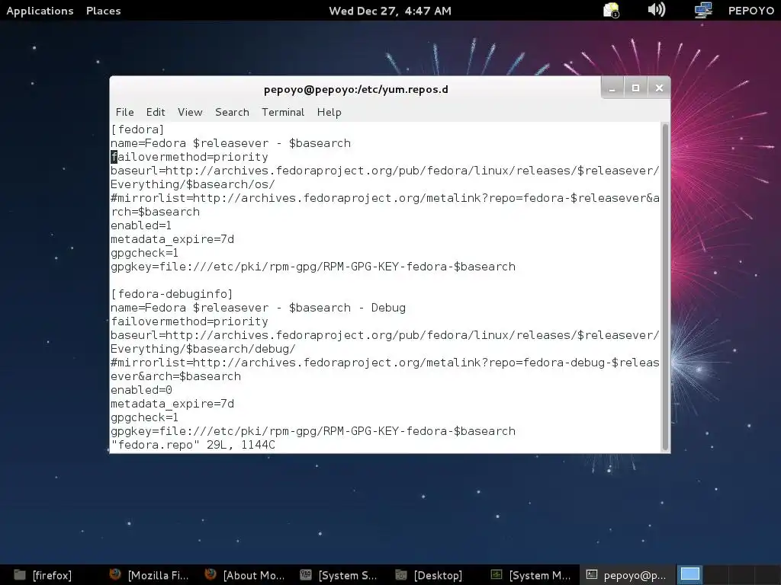Open the Search menu in terminal
This screenshot has height=585, width=781.
point(232,113)
